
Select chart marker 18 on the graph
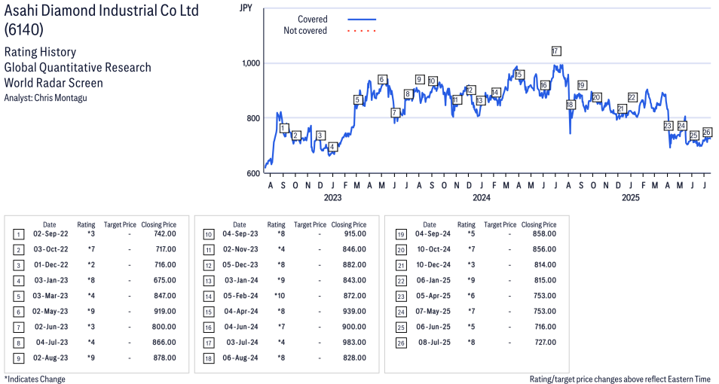pos(570,105)
